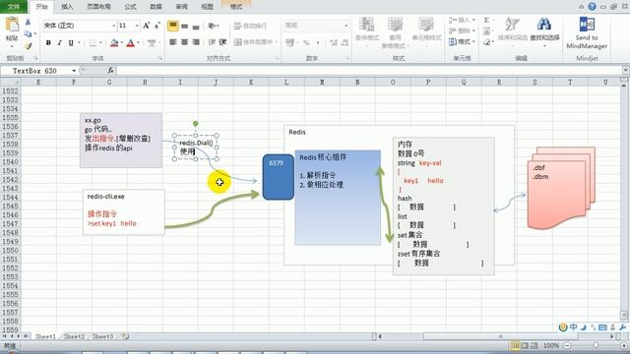Decrease font size with small A icon
Image resolution: width=630 pixels, height=354 pixels.
(157, 26)
